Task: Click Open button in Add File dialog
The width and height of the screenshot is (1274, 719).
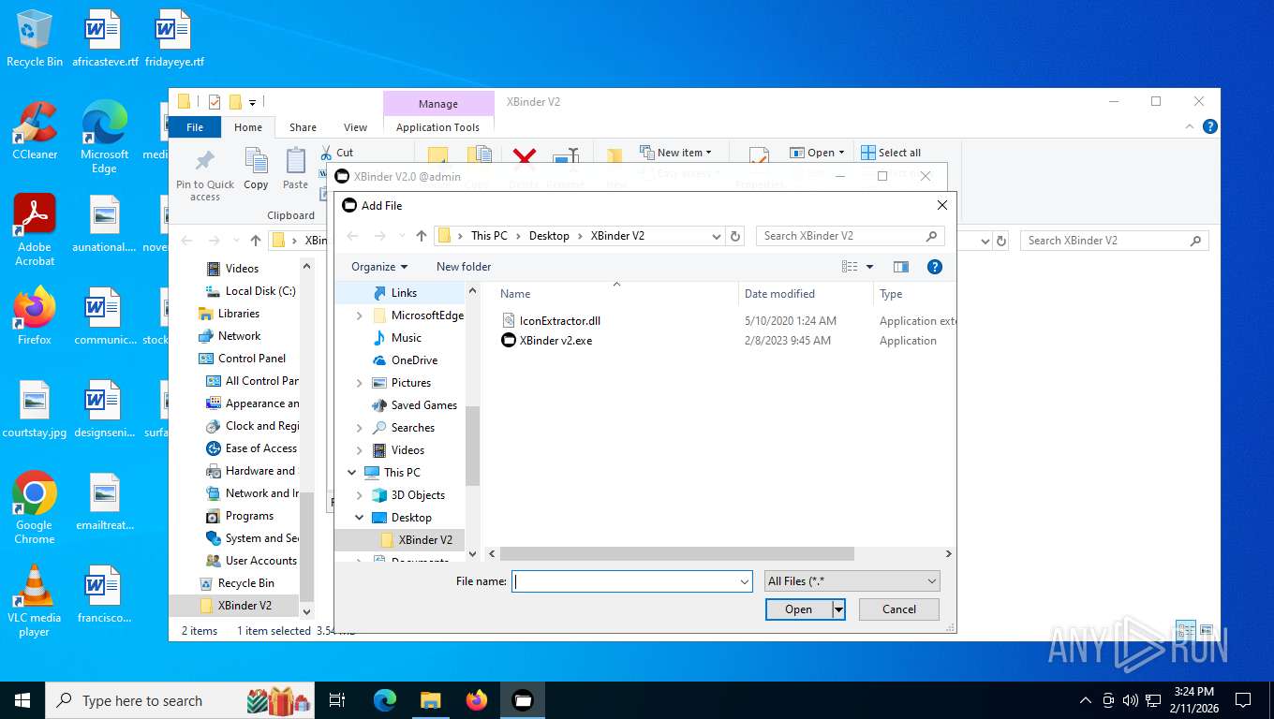Action: coord(798,609)
